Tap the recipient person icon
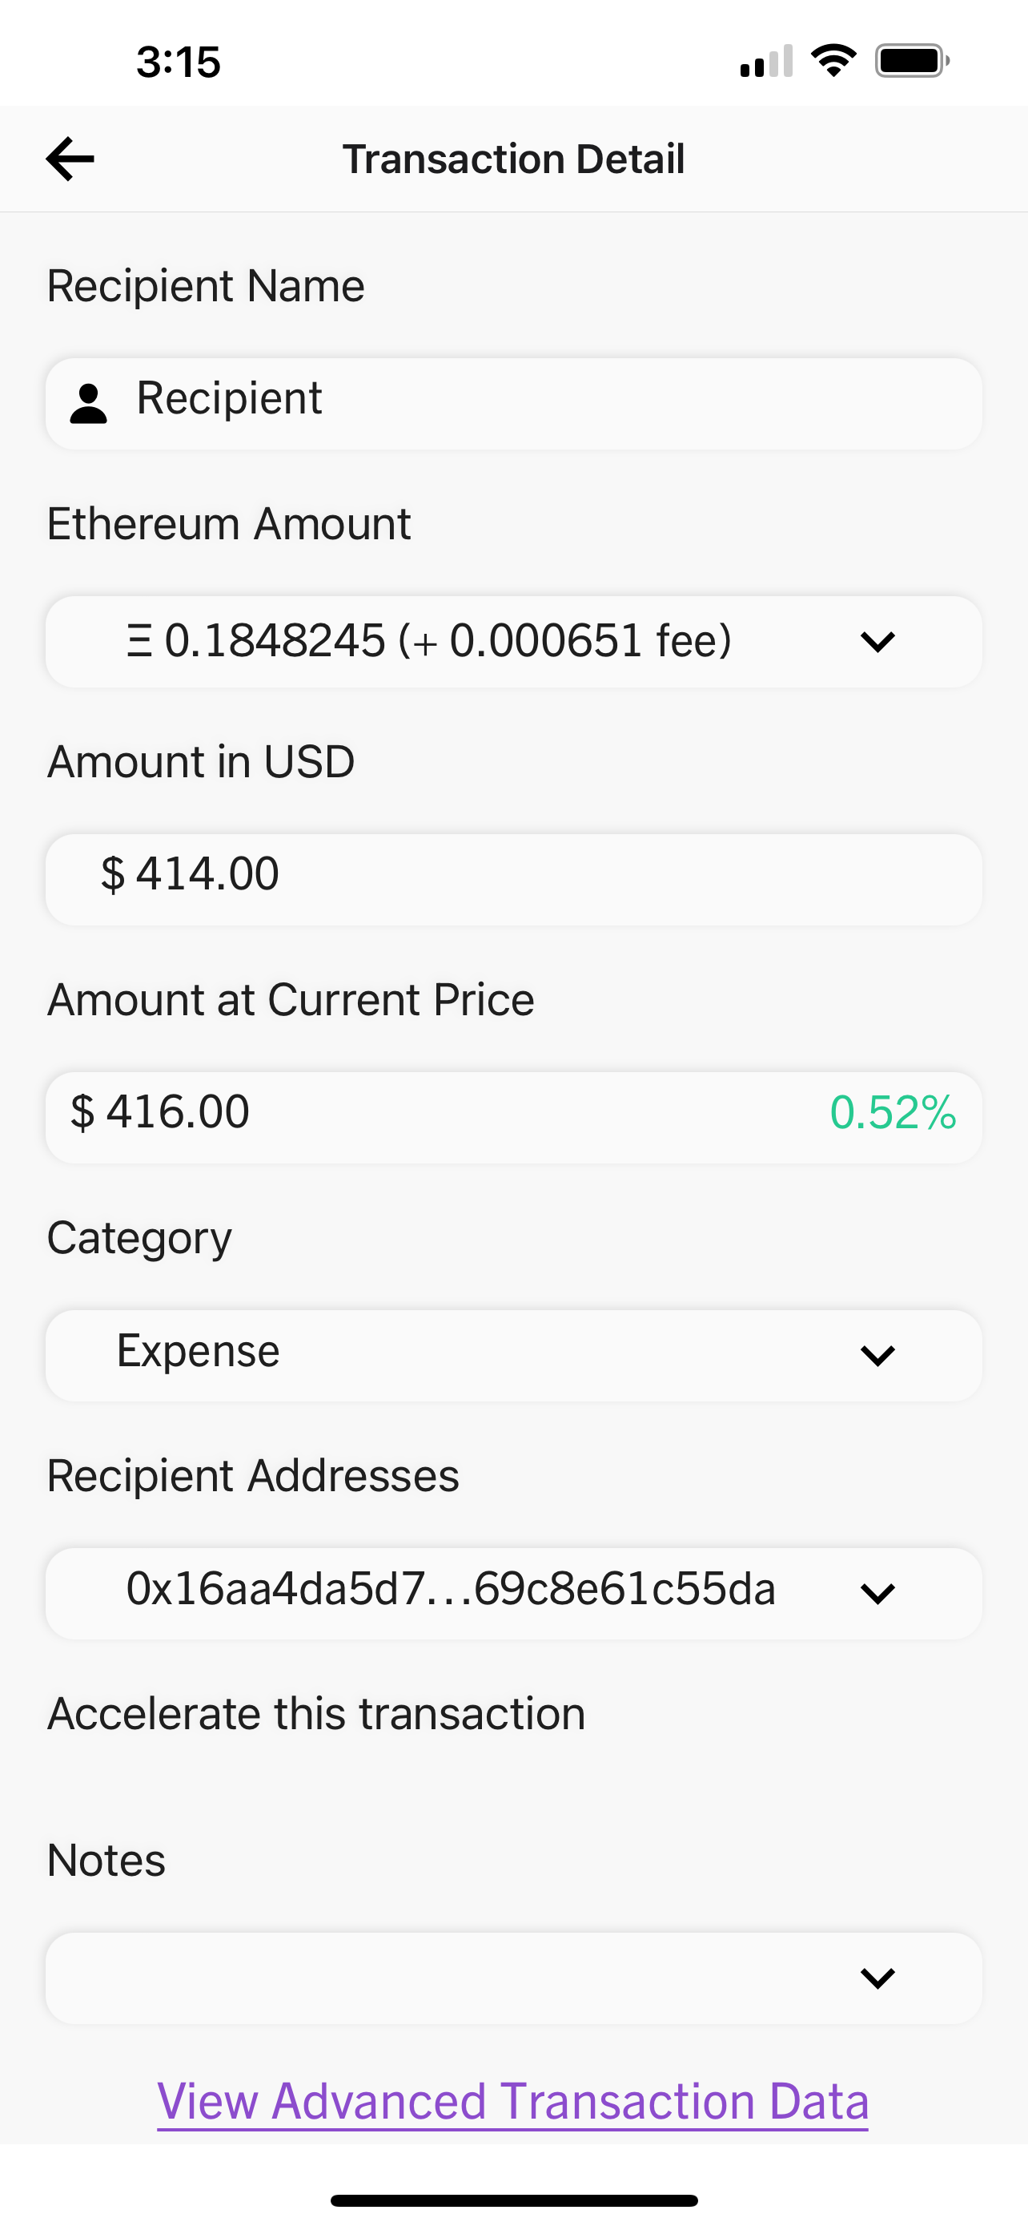 (x=88, y=404)
